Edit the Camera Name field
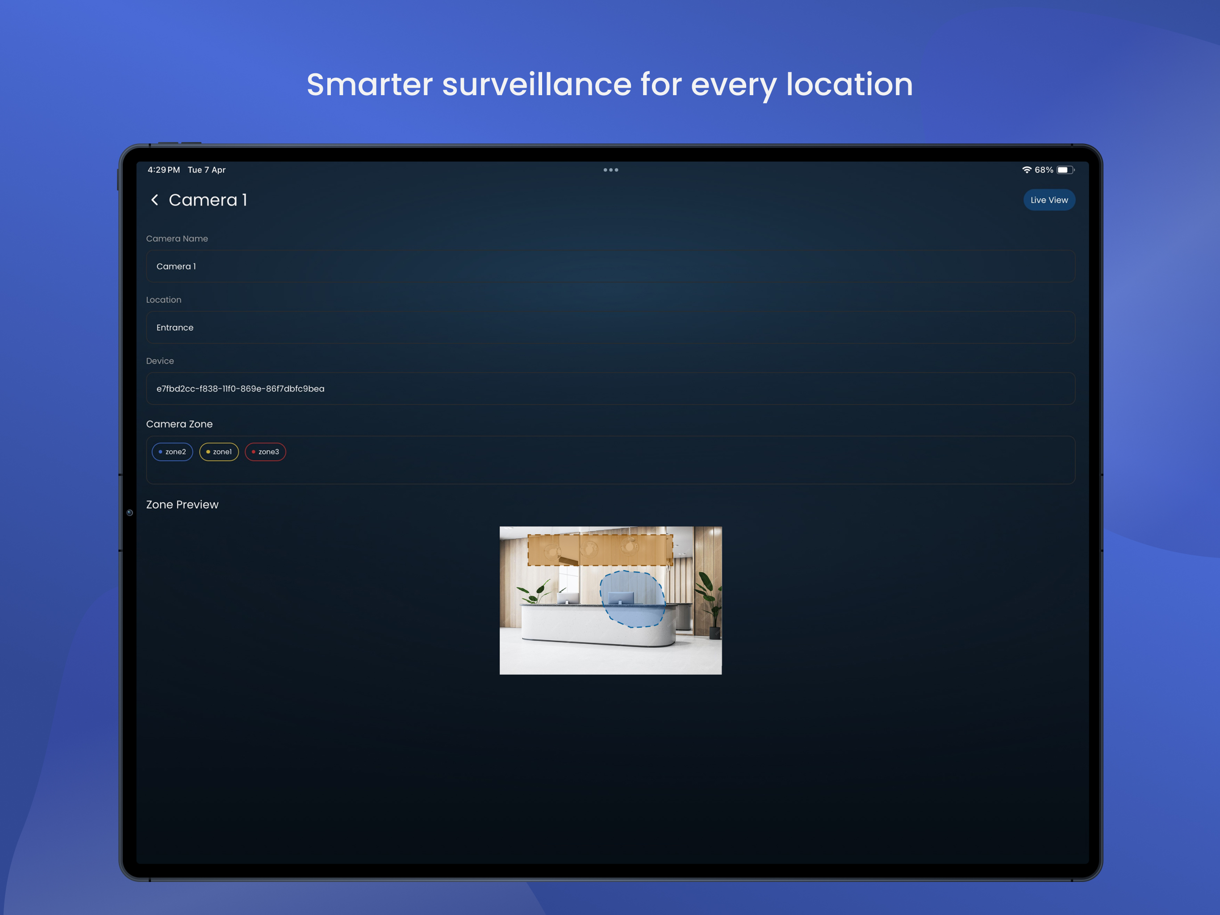This screenshot has width=1220, height=915. click(610, 267)
